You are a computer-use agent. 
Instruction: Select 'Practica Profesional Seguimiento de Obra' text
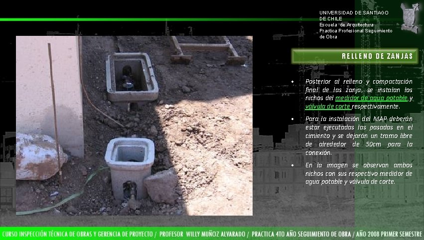(356, 34)
